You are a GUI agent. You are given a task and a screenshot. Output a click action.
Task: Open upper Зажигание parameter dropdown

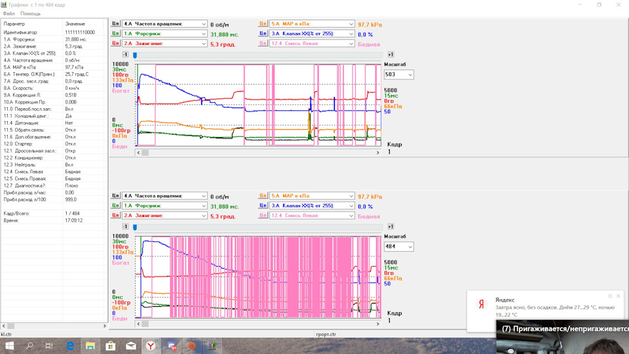pos(164,43)
